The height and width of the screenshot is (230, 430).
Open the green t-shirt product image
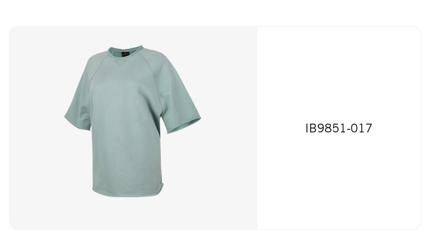(x=133, y=121)
